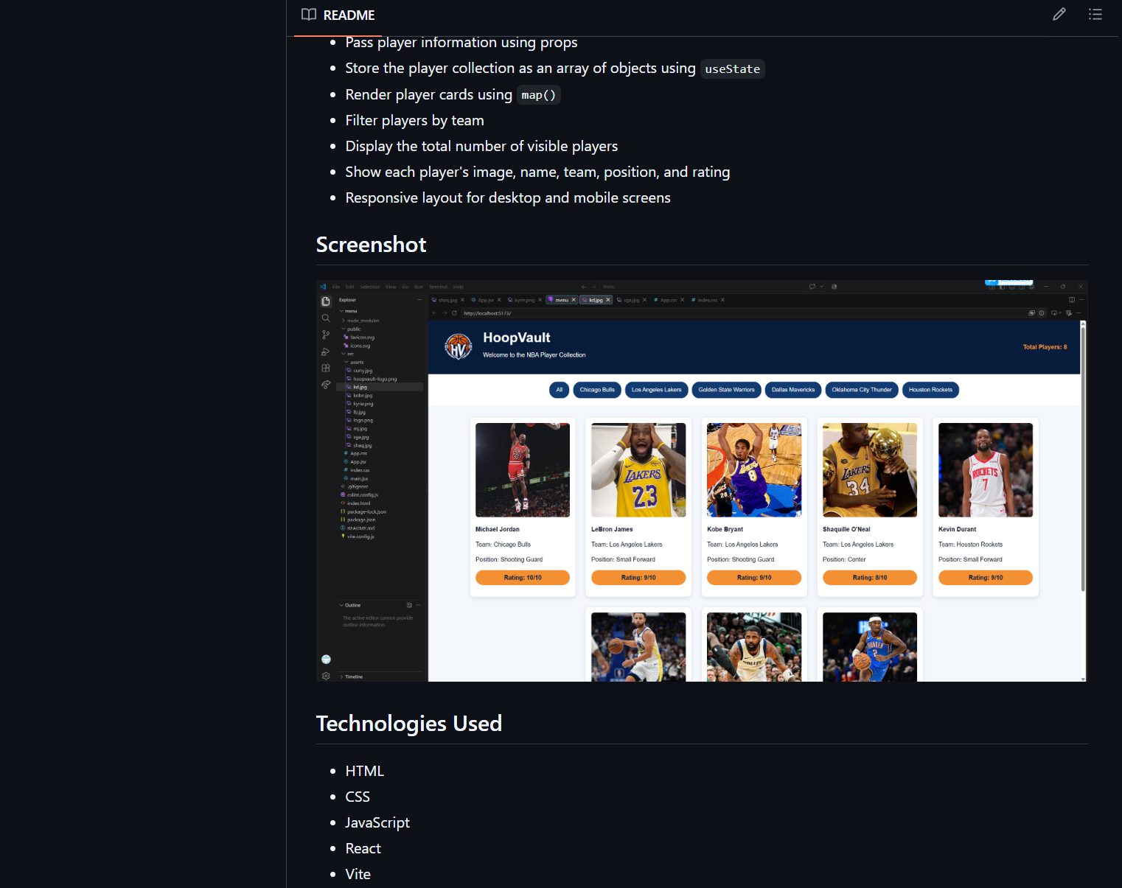Click settings gear icon in VS Code screenshot
This screenshot has height=888, width=1122.
point(326,676)
